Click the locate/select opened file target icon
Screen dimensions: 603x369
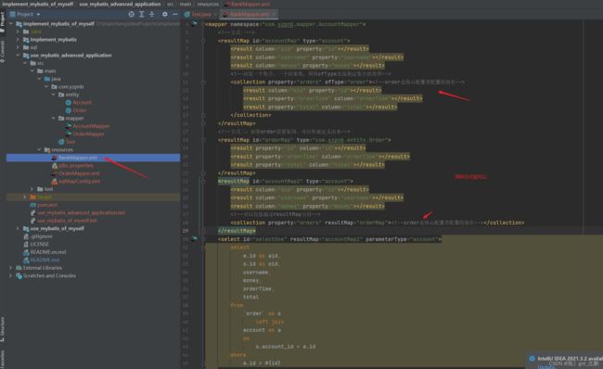click(x=131, y=14)
